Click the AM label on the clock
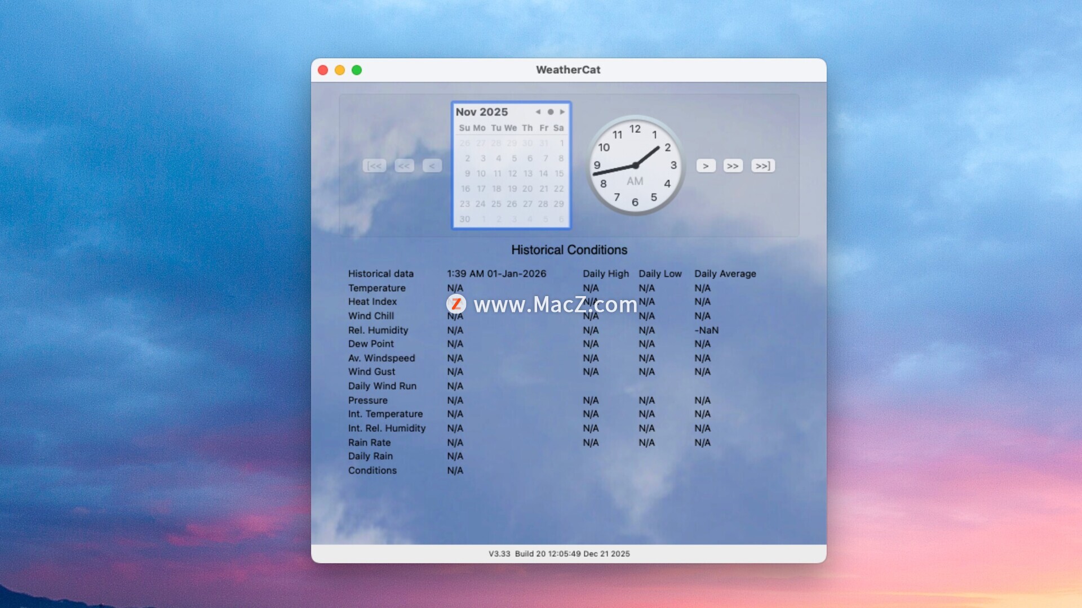Screen dimensions: 1082x608 tap(635, 181)
